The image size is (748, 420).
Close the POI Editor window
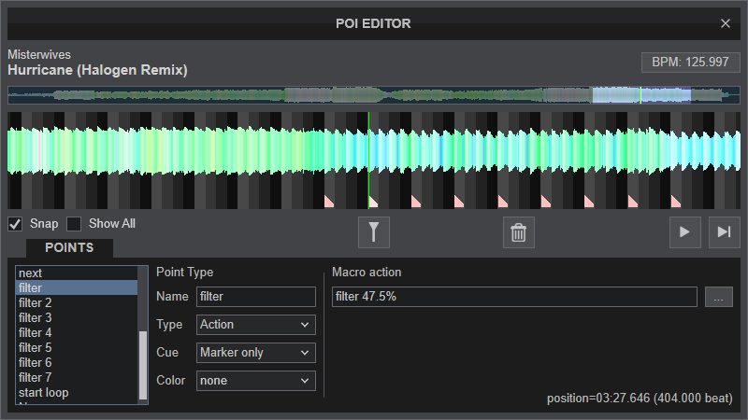(x=726, y=23)
